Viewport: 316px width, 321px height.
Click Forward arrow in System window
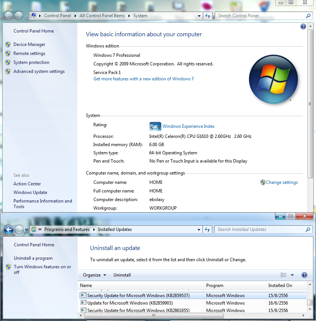19,16
